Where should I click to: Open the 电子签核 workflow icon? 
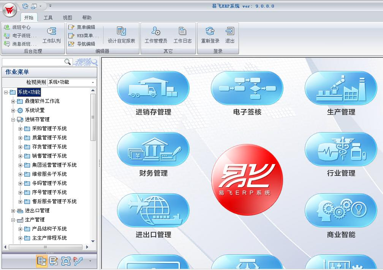pos(247,88)
